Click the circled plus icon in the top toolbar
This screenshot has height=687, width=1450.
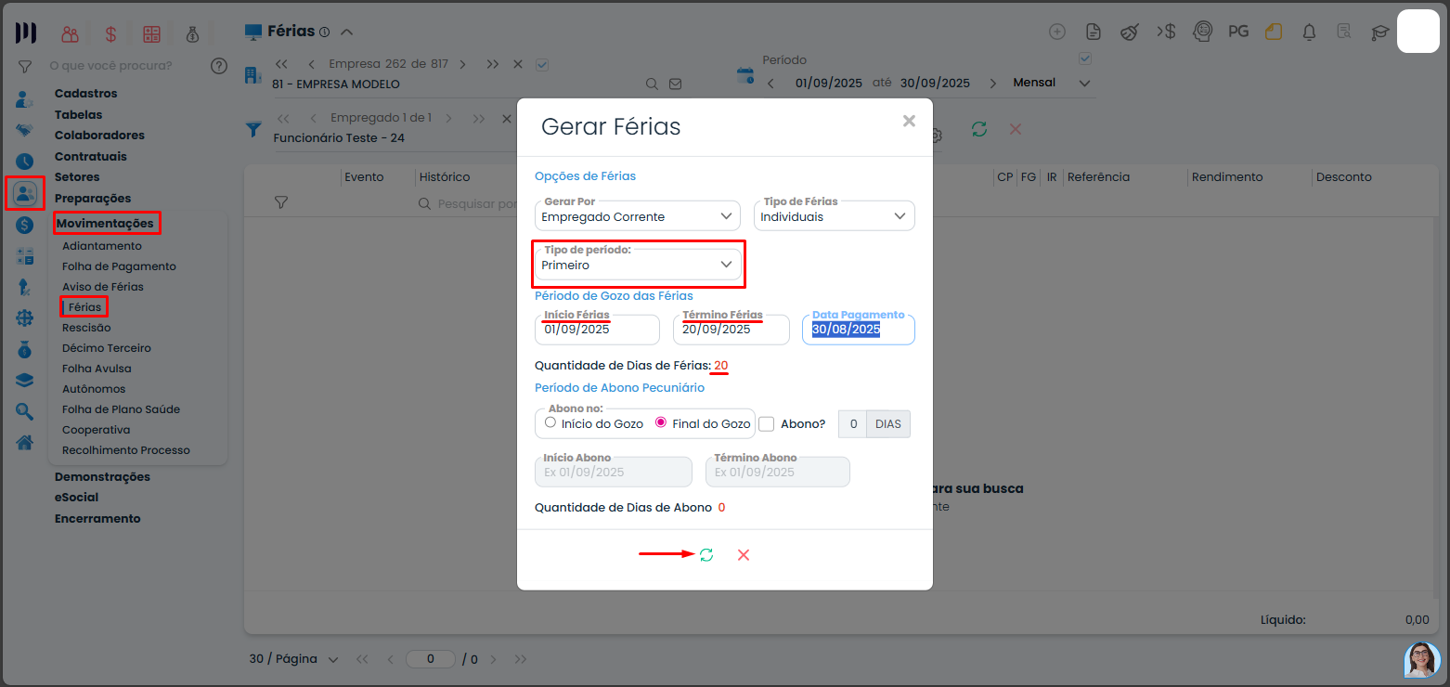(1057, 32)
